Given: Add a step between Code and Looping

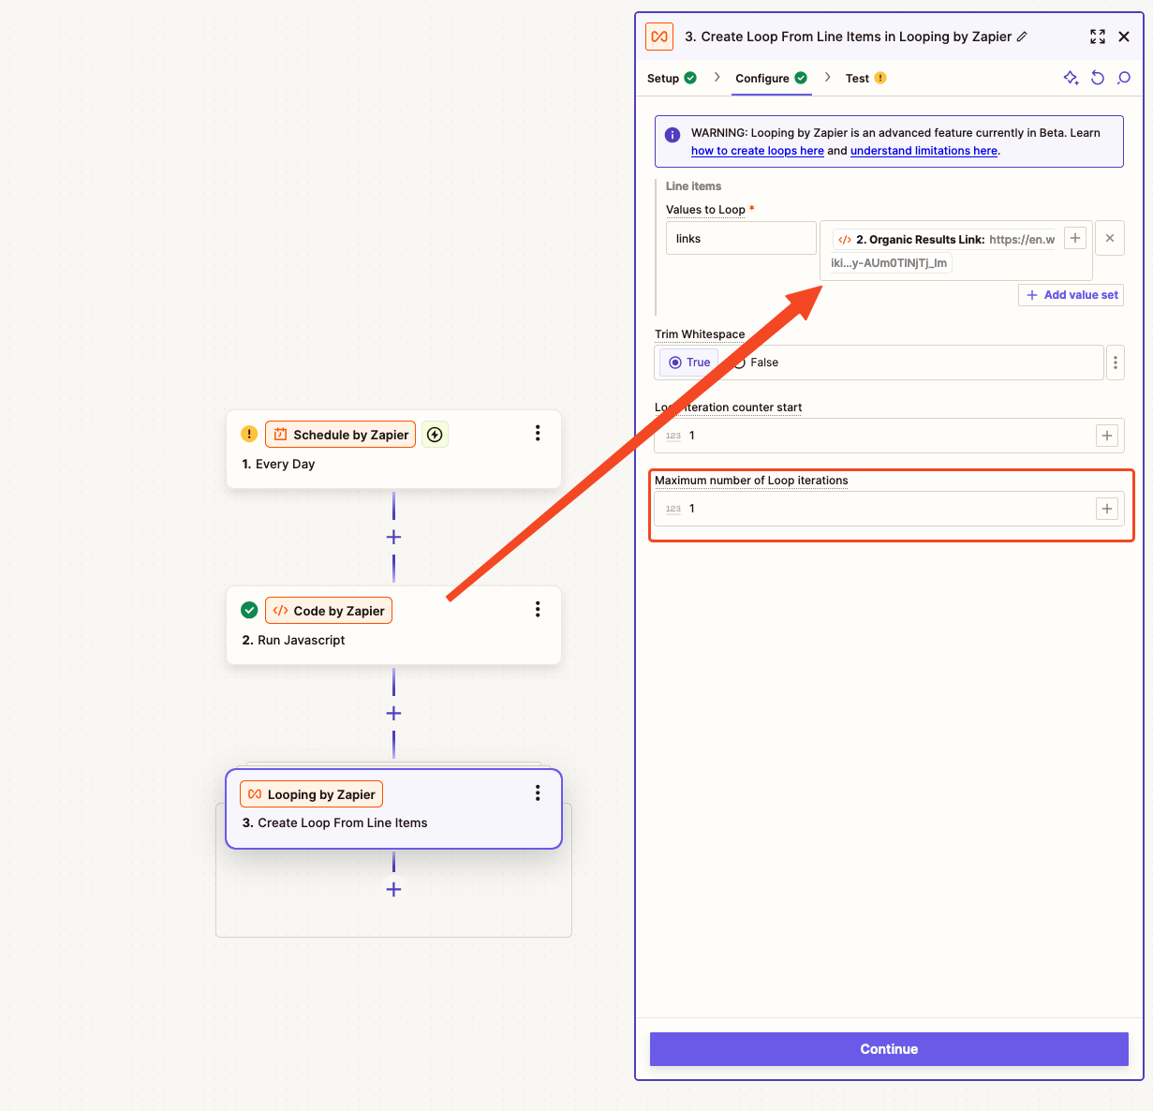Looking at the screenshot, I should pyautogui.click(x=393, y=713).
